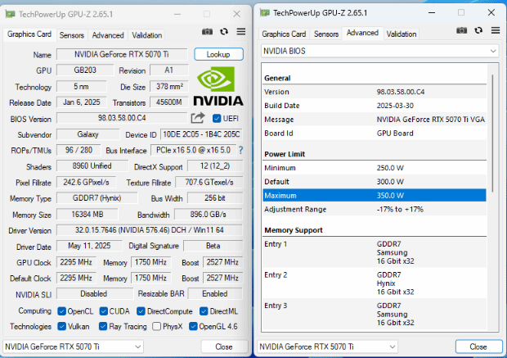
Task: Click the Bandwidth field 896.0 GB/s
Action: [209, 214]
